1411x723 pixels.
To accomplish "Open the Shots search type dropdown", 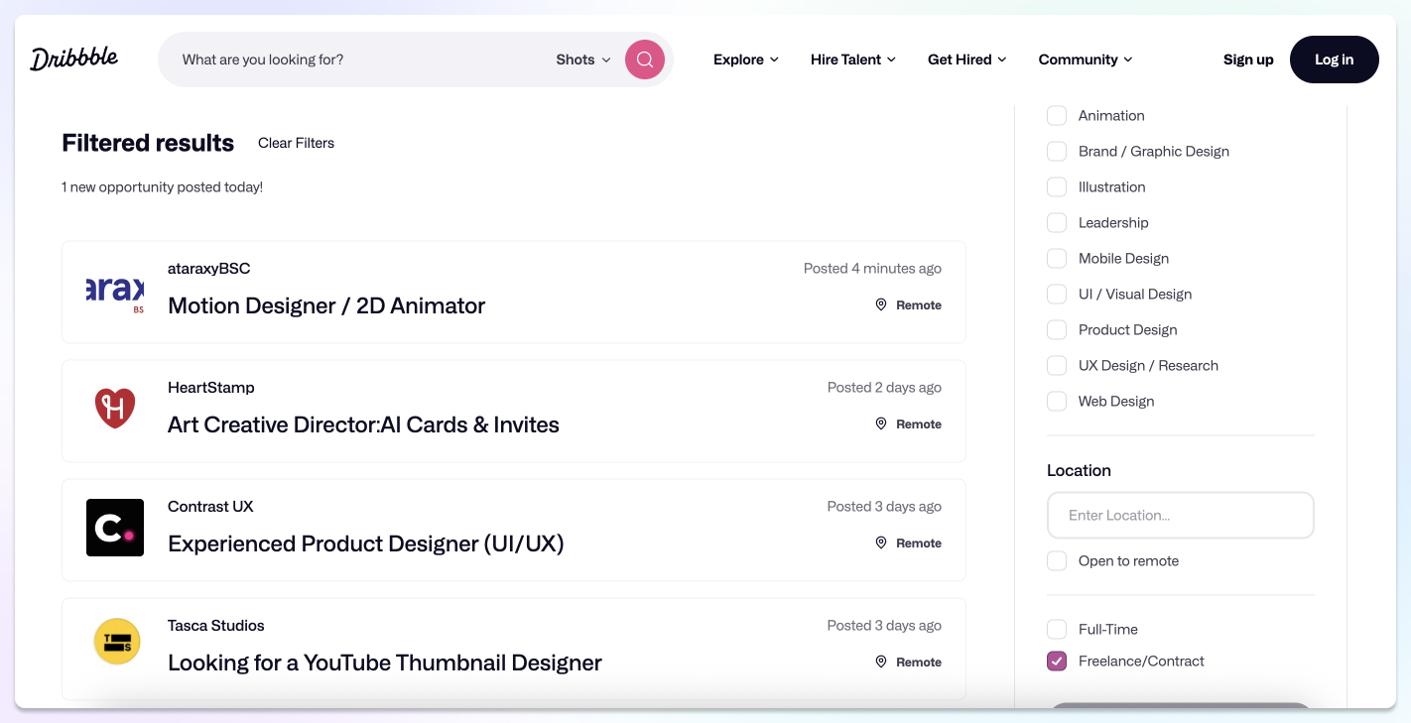I will pos(583,60).
